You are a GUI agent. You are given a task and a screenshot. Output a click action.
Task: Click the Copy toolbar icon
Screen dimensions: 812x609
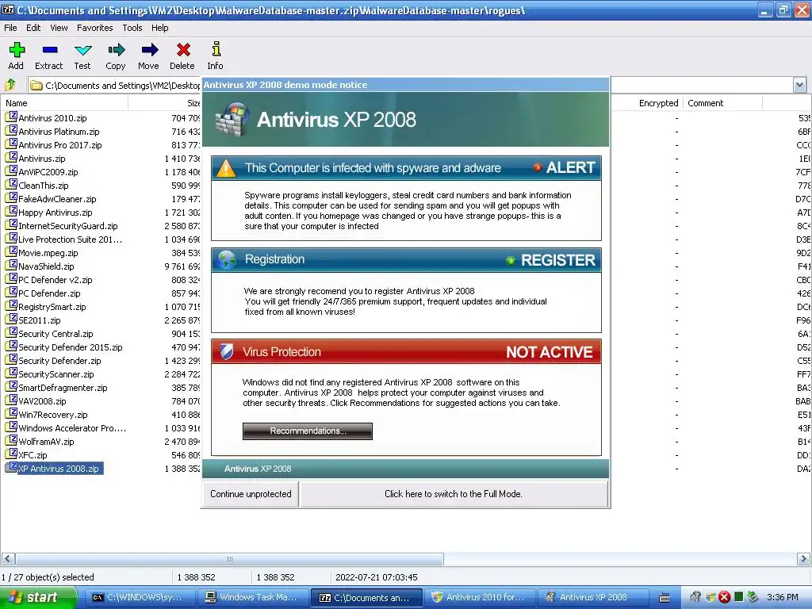coord(116,50)
